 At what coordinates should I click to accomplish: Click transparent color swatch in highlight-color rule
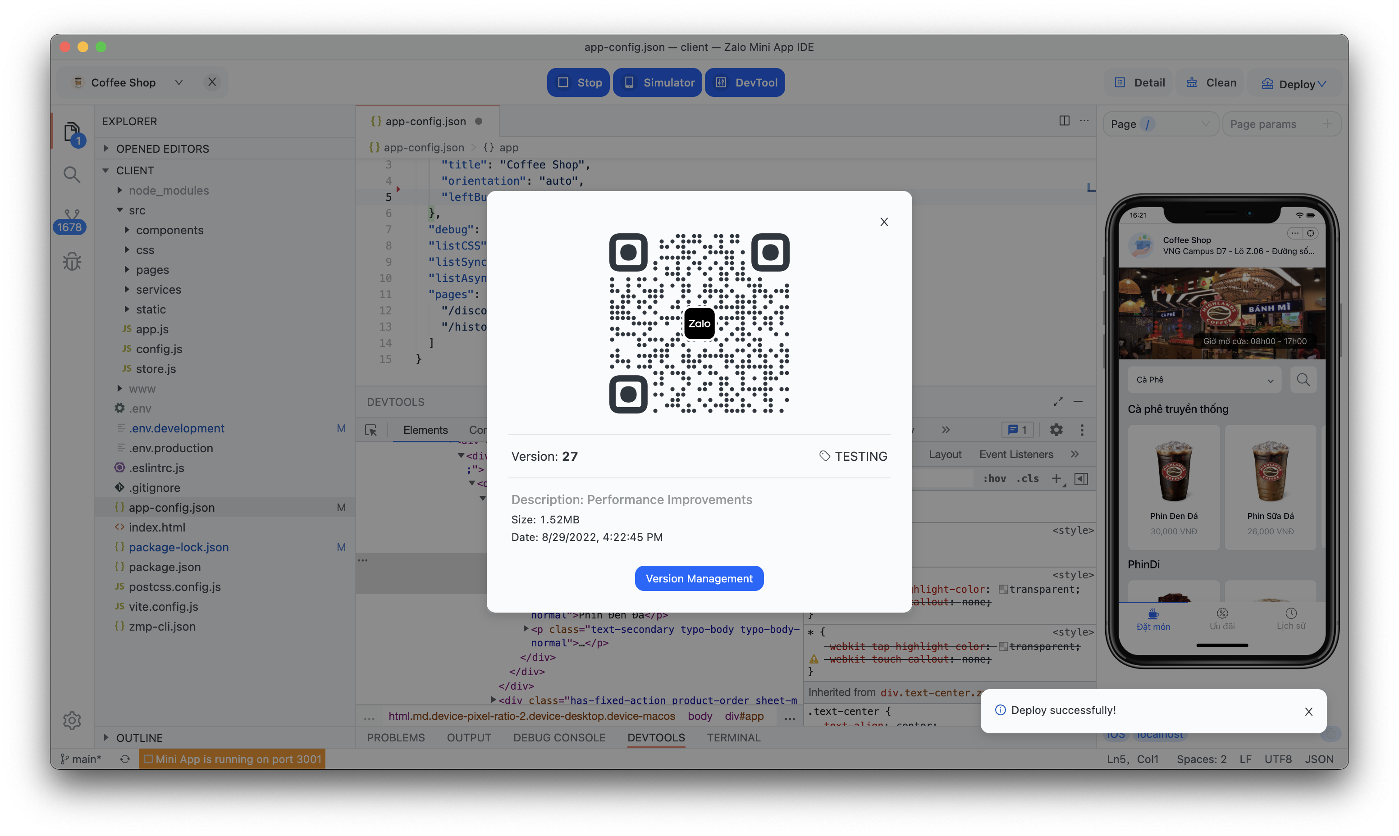(x=1003, y=589)
